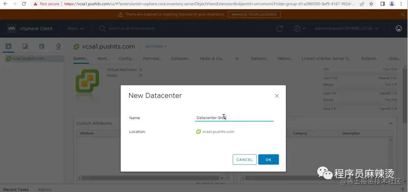The height and width of the screenshot is (192, 408).
Task: Click the smiley feedback icon
Action: (399, 28)
